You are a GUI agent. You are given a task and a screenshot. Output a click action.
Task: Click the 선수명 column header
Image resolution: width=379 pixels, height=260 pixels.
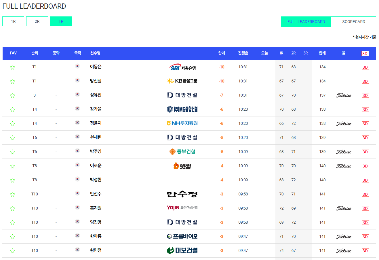pyautogui.click(x=95, y=53)
